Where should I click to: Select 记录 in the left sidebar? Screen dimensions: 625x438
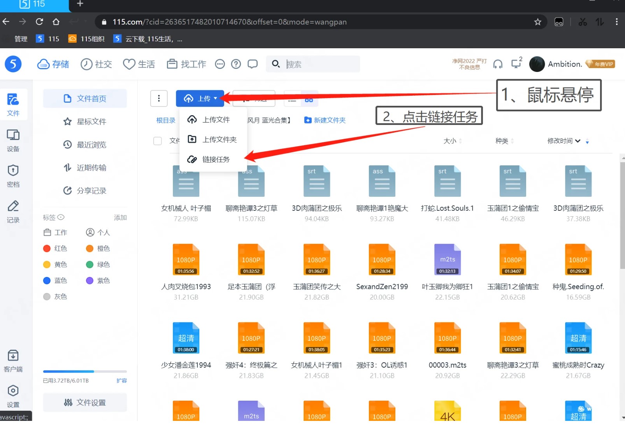click(13, 212)
